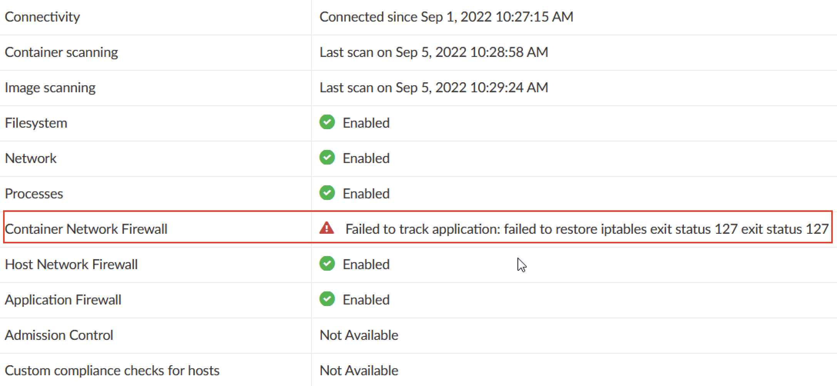
Task: Click Application Firewall green check icon
Action: click(x=327, y=299)
